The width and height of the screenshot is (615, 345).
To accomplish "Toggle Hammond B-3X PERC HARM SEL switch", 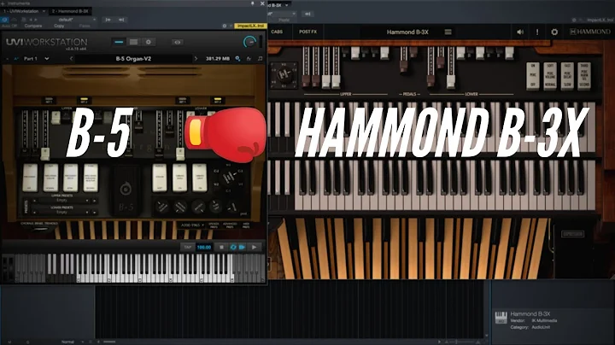I will pos(584,76).
